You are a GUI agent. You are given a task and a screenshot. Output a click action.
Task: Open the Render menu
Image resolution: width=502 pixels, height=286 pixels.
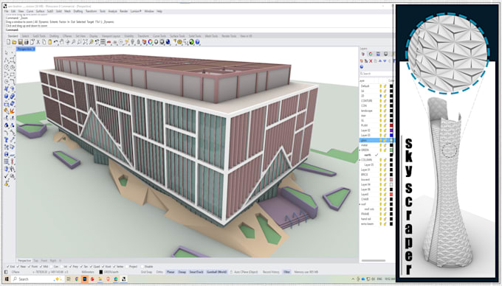click(x=123, y=11)
